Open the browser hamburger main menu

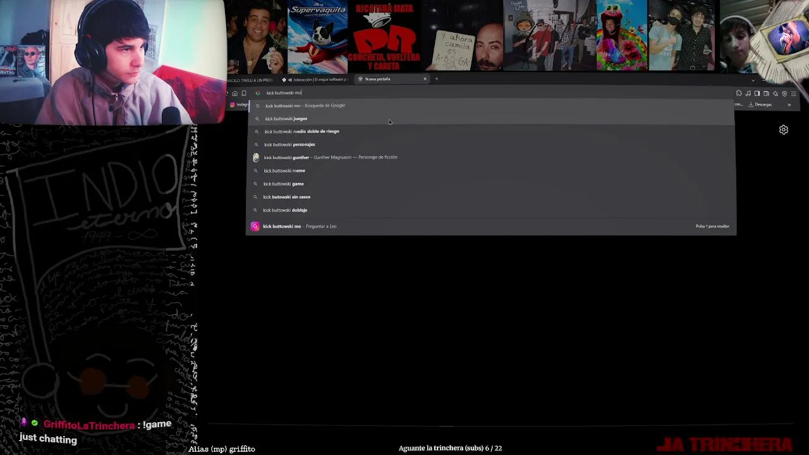(794, 94)
